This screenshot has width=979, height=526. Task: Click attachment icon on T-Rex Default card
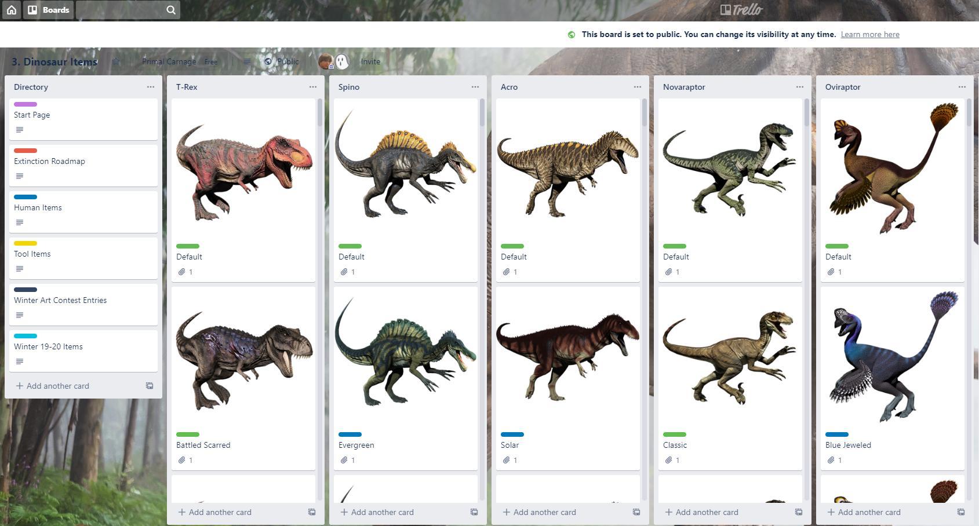pos(181,272)
